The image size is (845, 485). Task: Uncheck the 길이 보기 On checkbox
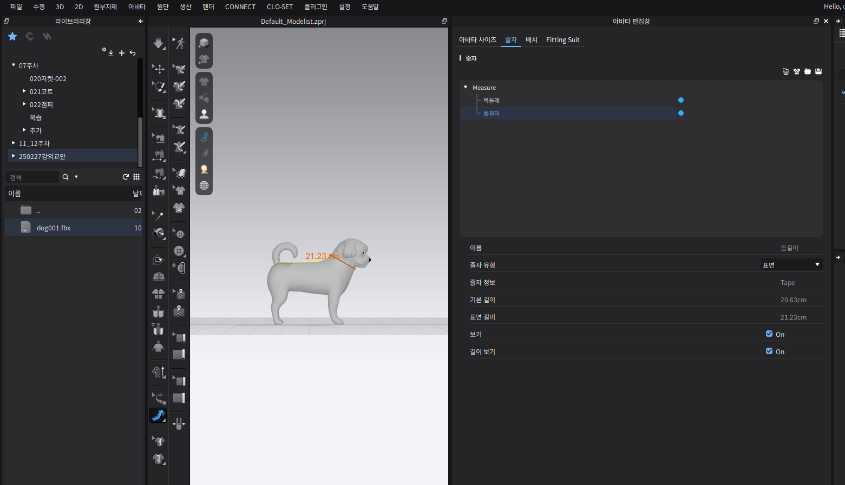pyautogui.click(x=769, y=351)
